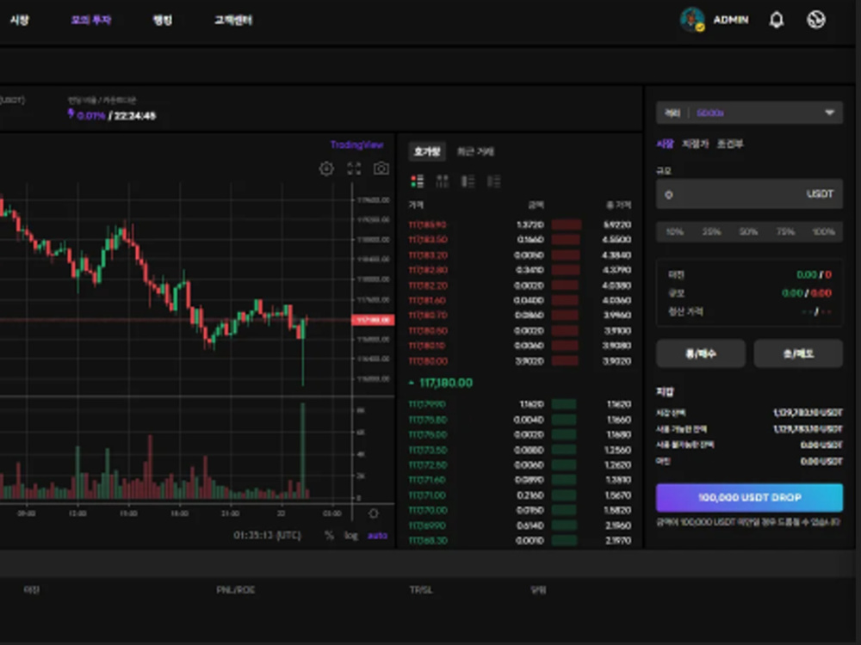The width and height of the screenshot is (861, 645).
Task: Toggle percent scale on chart
Action: coord(329,535)
